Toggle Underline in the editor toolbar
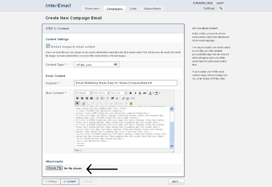Viewport: 272px width, 187px height. pyautogui.click(x=140, y=93)
